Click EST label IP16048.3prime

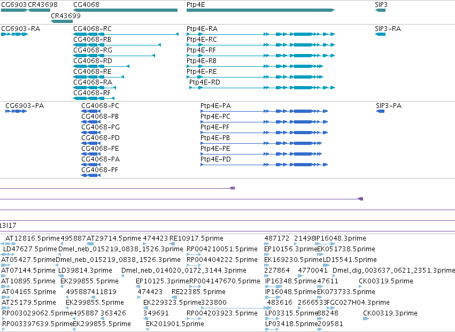(x=341, y=238)
